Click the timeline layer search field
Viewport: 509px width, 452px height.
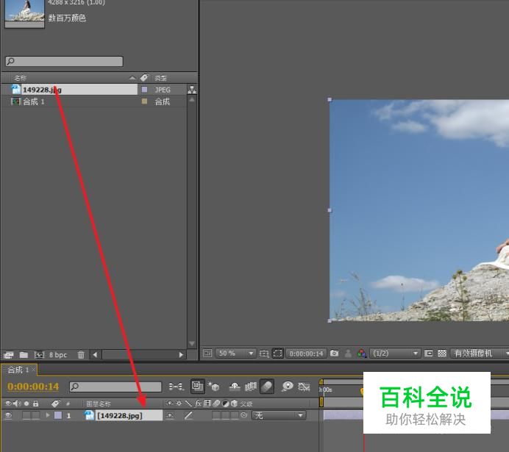pyautogui.click(x=115, y=387)
